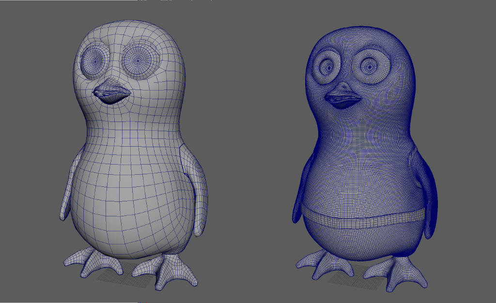The width and height of the screenshot is (496, 303).
Task: Click the low-poly penguin's beak
Action: (x=111, y=91)
